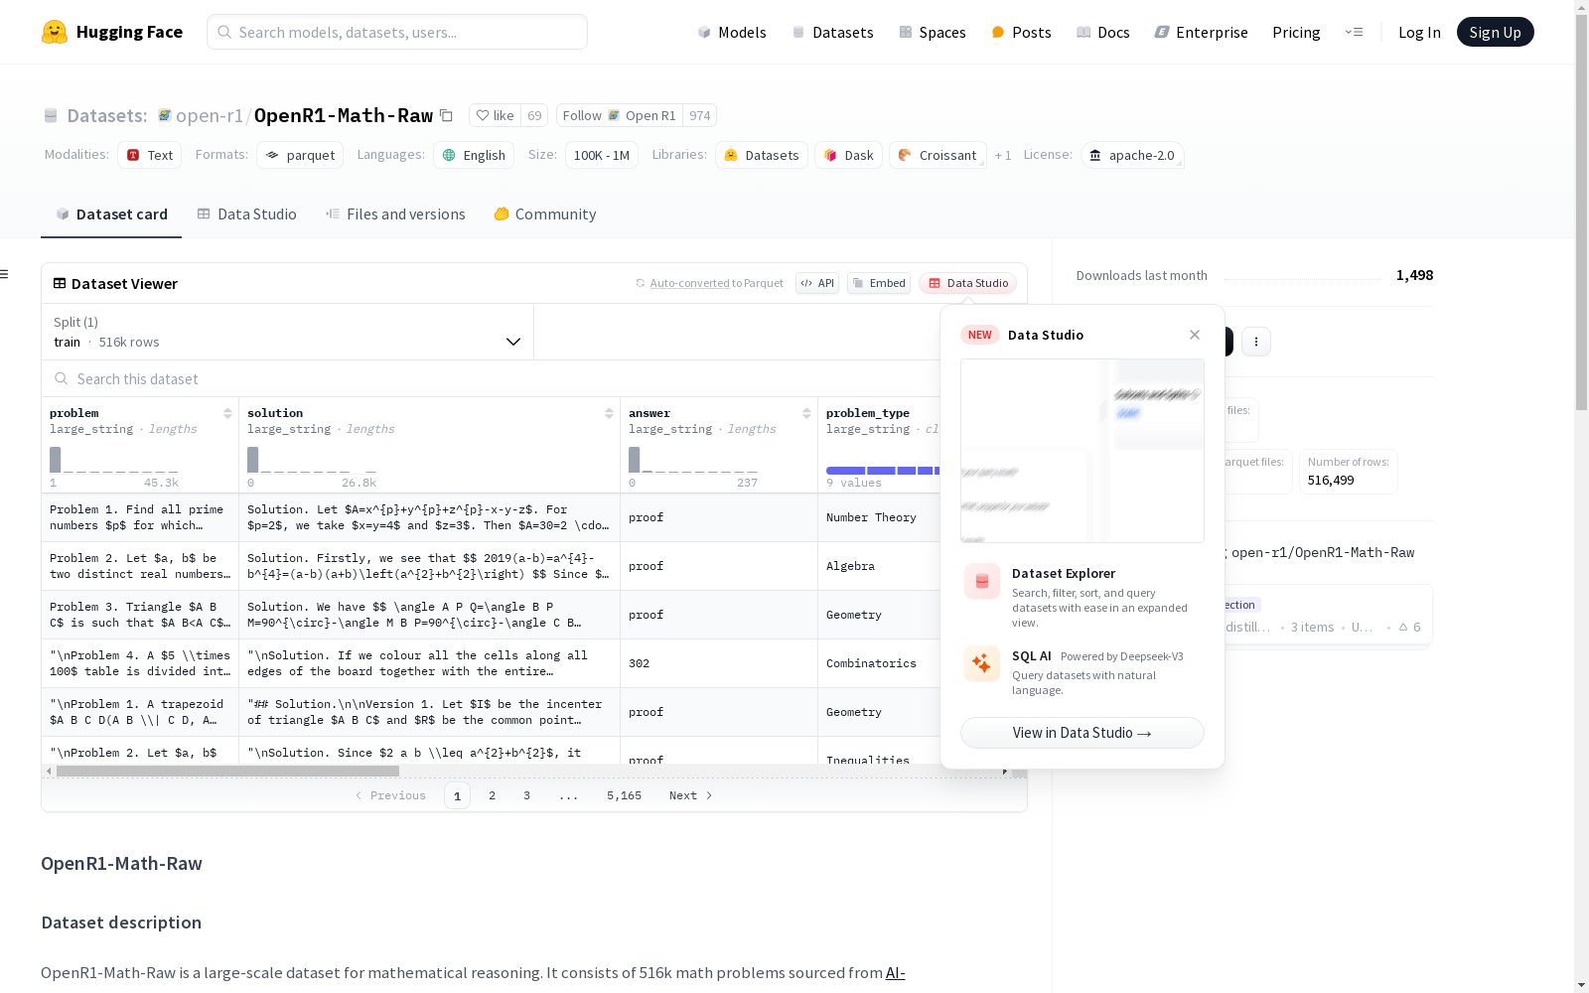The image size is (1589, 993).
Task: Click the open-r1 organization avatar
Action: tap(165, 115)
